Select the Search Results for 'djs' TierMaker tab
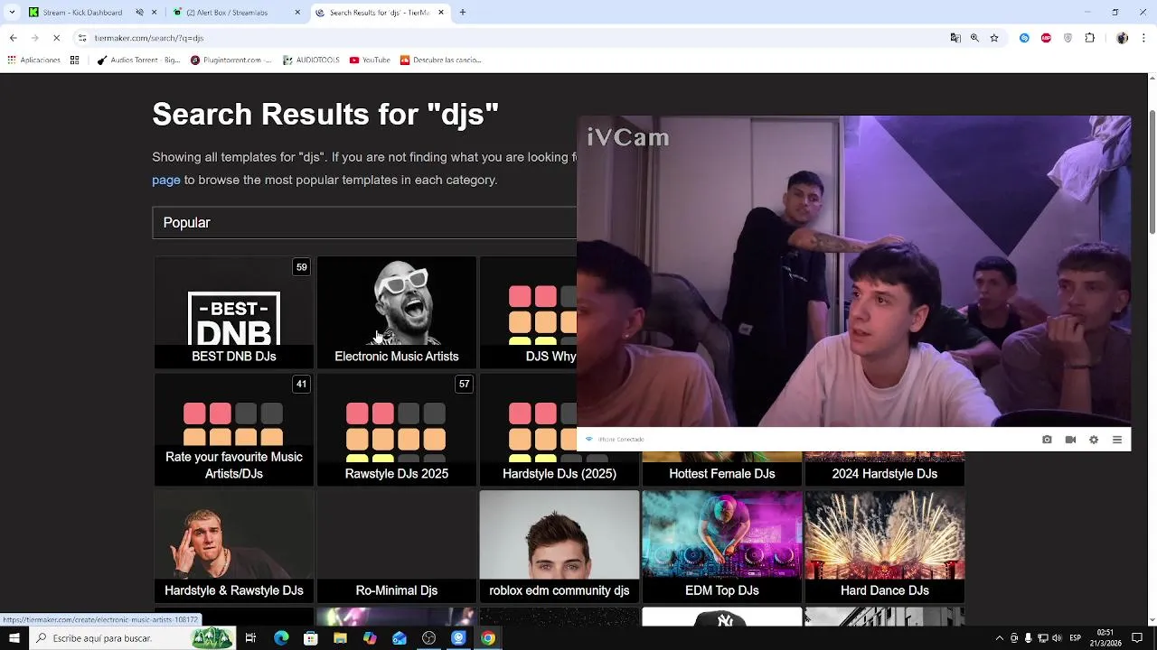The width and height of the screenshot is (1157, 650). pos(381,13)
